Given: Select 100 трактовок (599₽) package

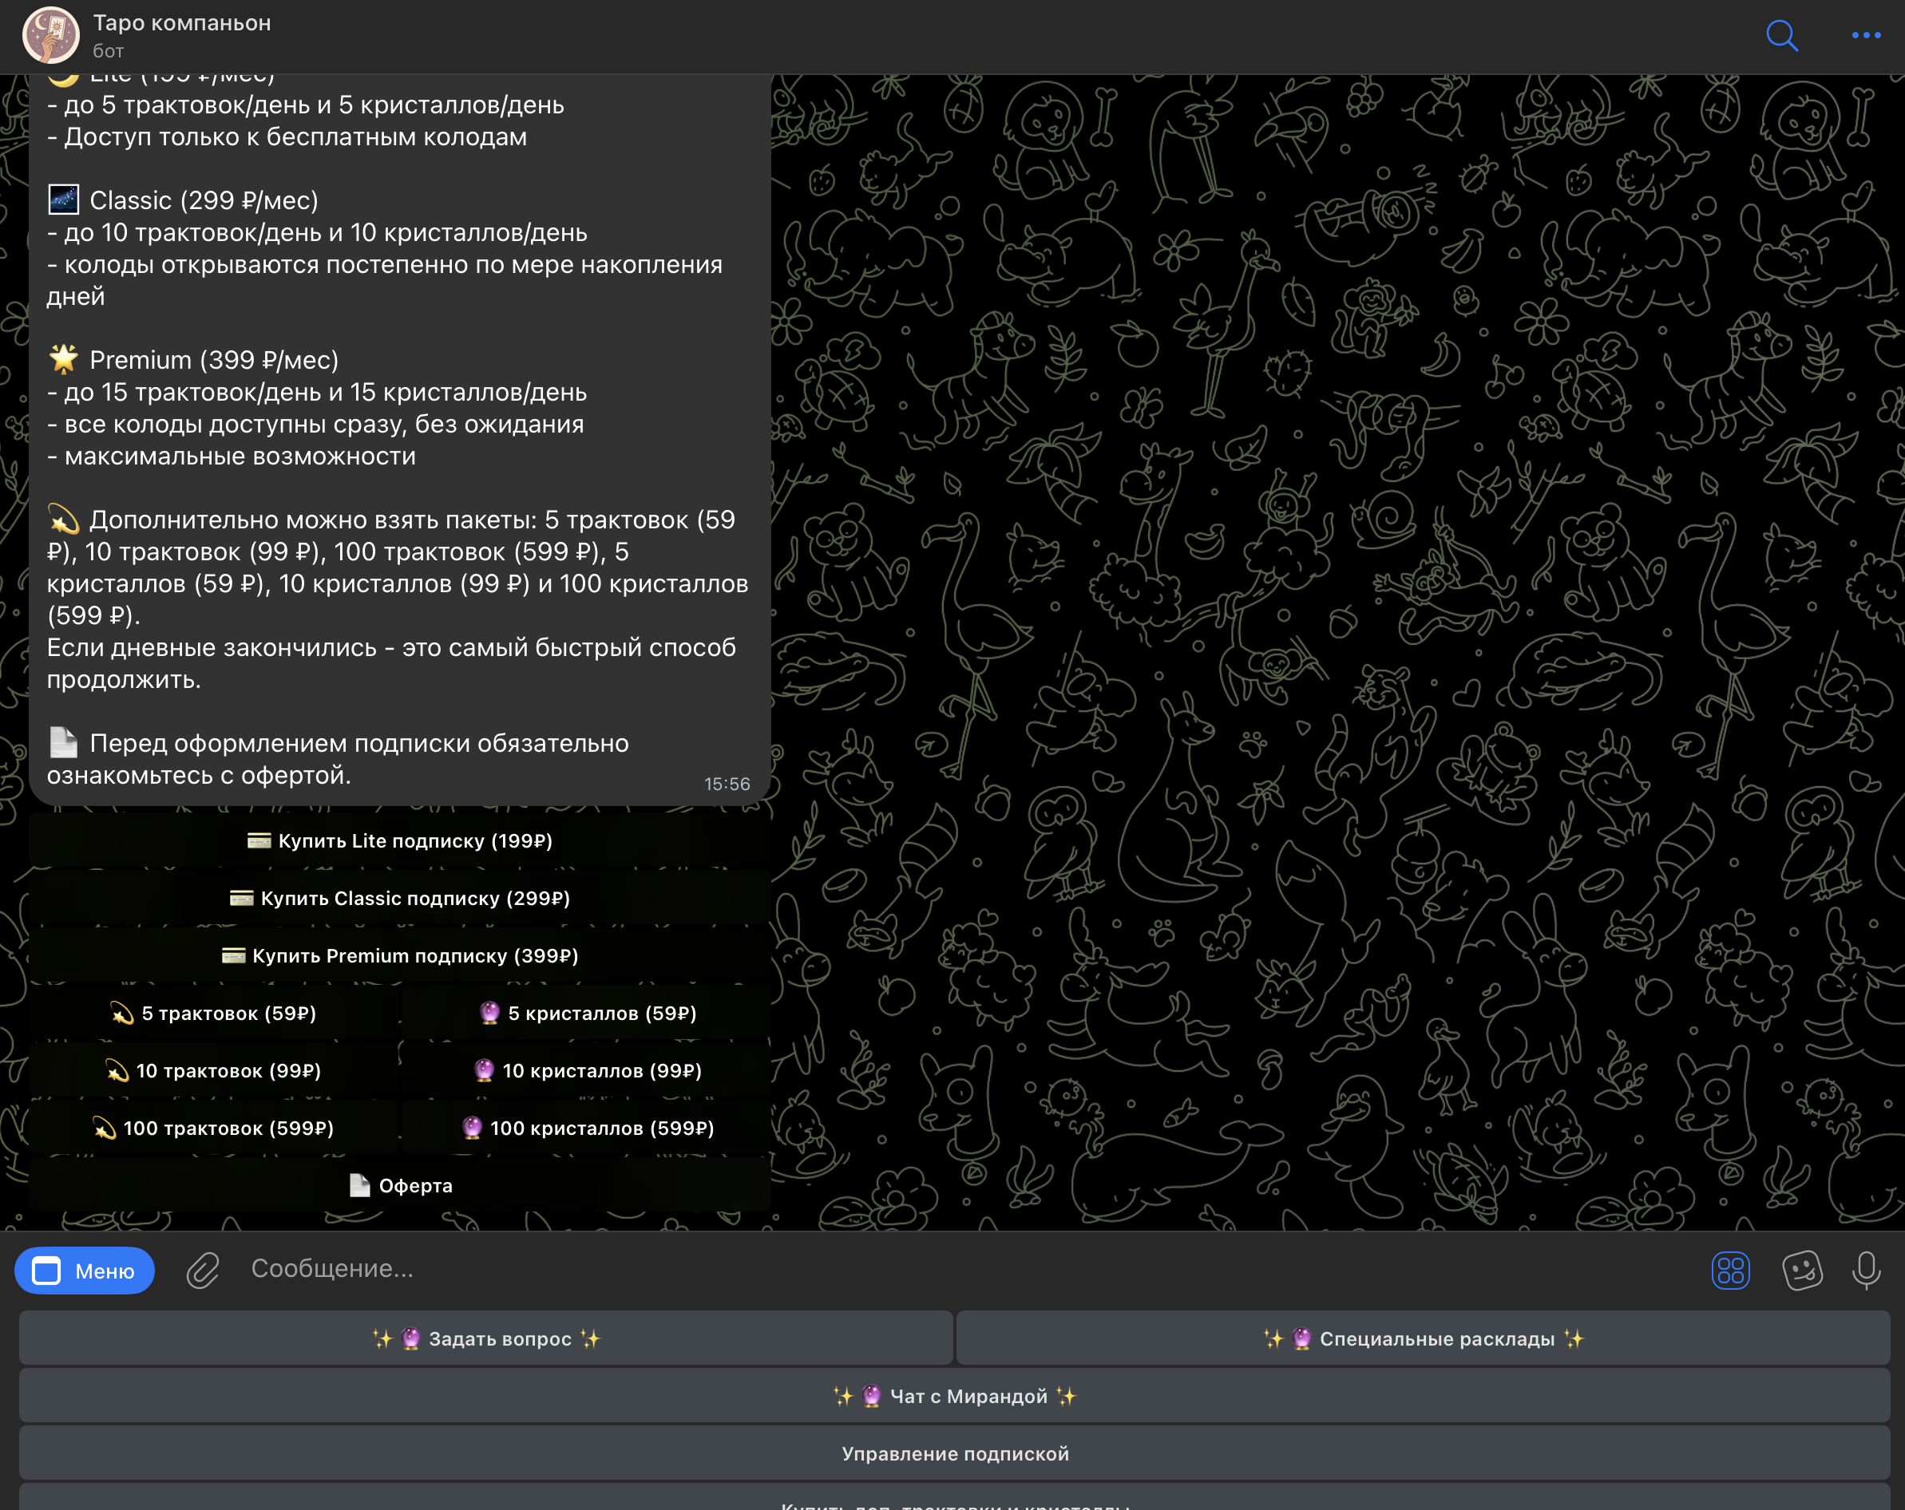Looking at the screenshot, I should click(213, 1128).
